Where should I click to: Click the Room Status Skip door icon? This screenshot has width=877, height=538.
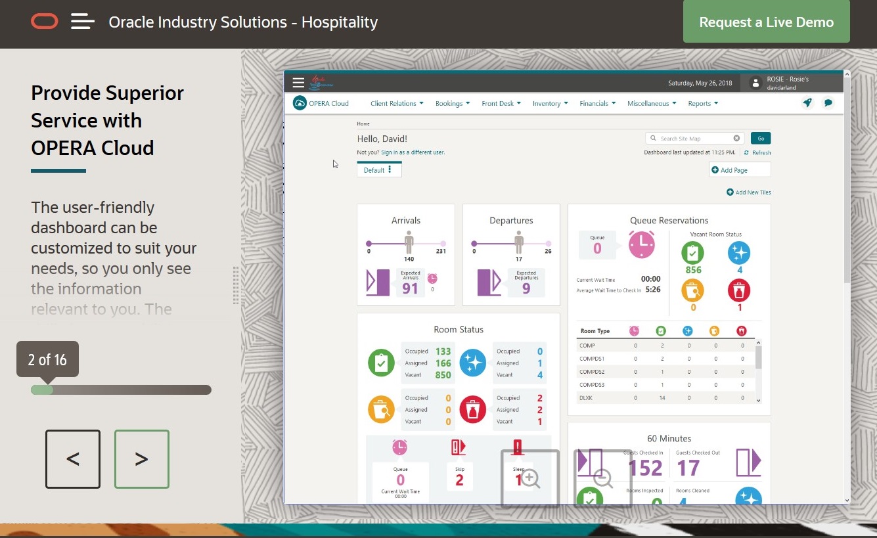click(x=459, y=447)
